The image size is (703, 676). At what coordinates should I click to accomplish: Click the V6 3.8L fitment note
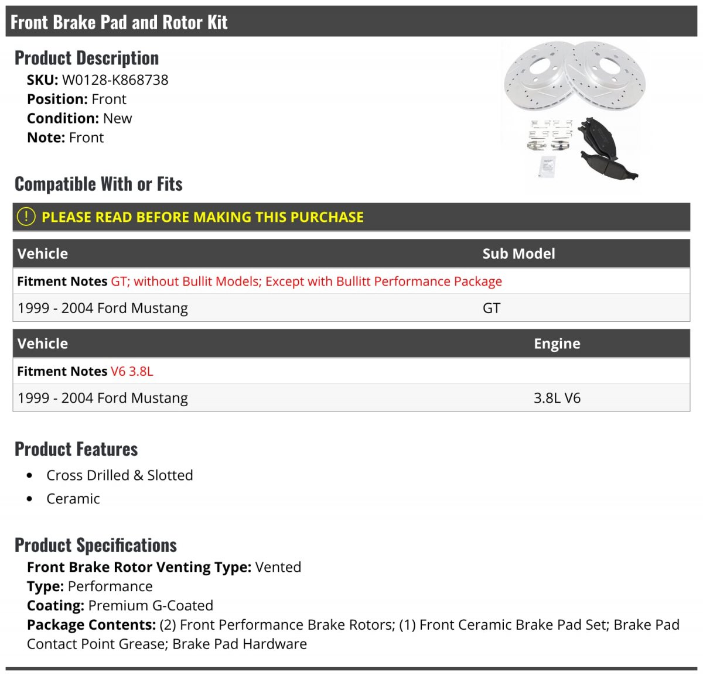(132, 372)
